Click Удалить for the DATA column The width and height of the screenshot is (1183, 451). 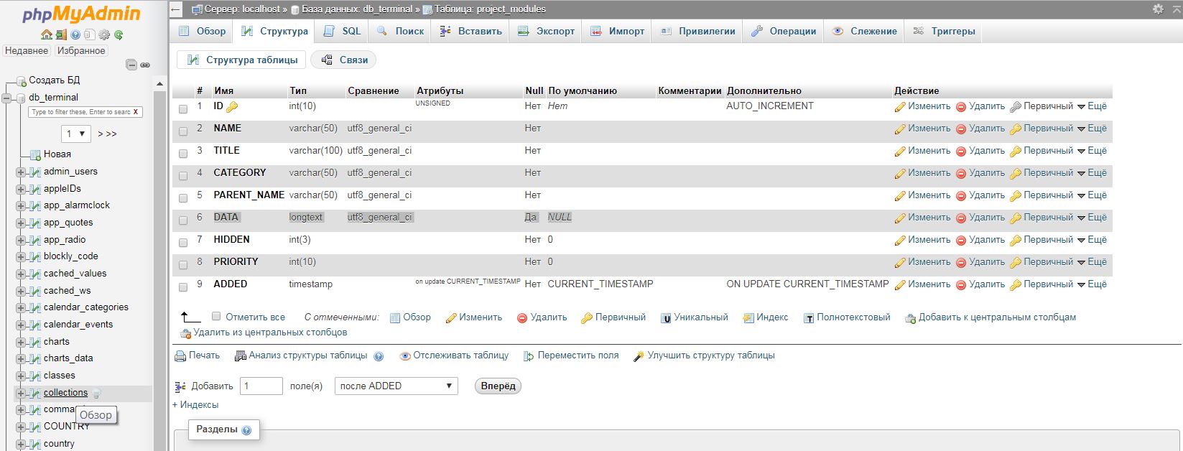pyautogui.click(x=980, y=218)
